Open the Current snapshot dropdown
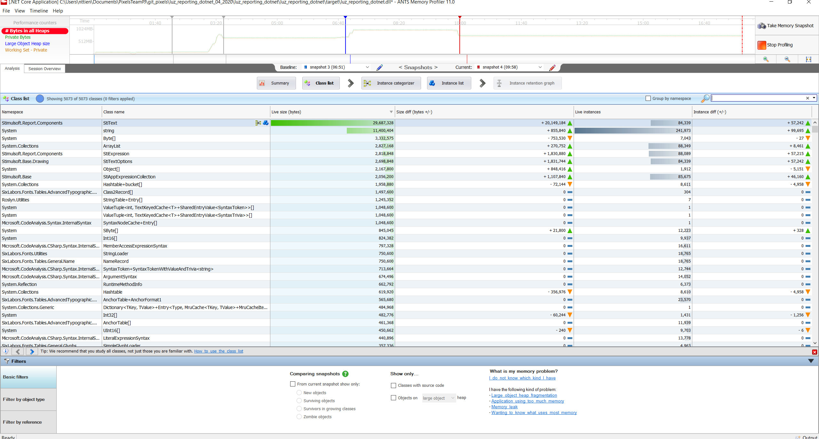Viewport: 819px width, 439px height. click(509, 67)
